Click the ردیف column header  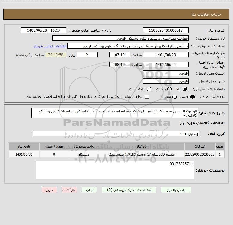[x=220, y=146]
